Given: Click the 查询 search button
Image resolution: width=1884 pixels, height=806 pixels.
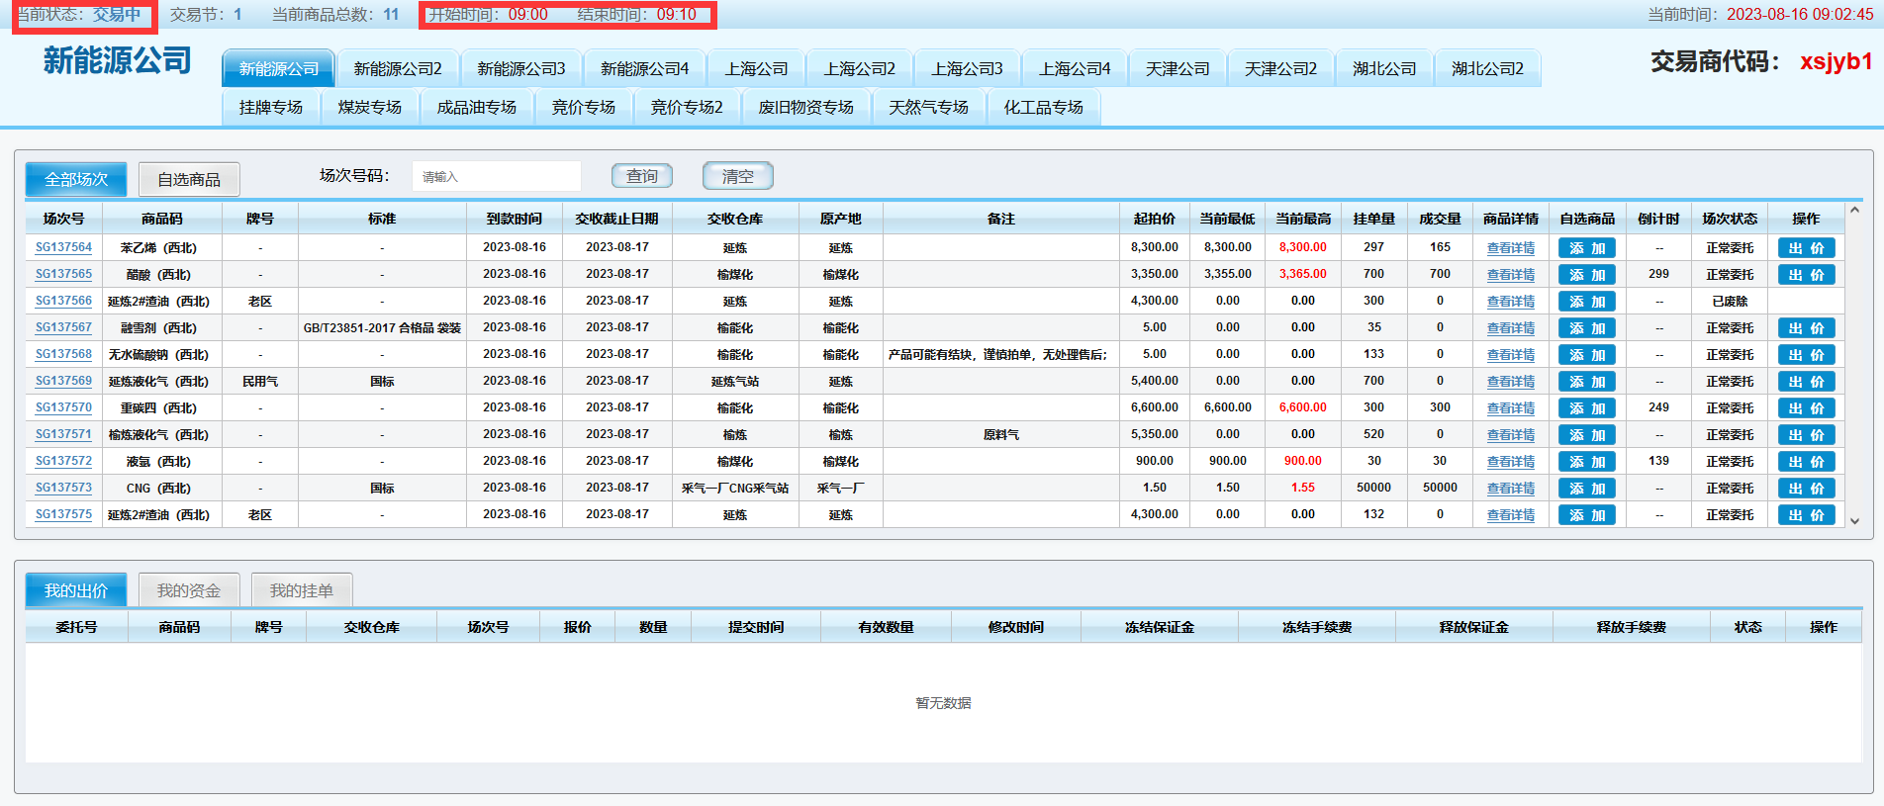Looking at the screenshot, I should point(642,176).
